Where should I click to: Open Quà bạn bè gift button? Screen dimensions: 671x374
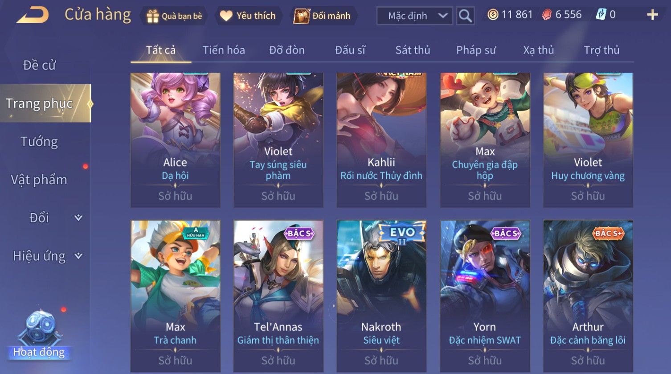pos(174,16)
